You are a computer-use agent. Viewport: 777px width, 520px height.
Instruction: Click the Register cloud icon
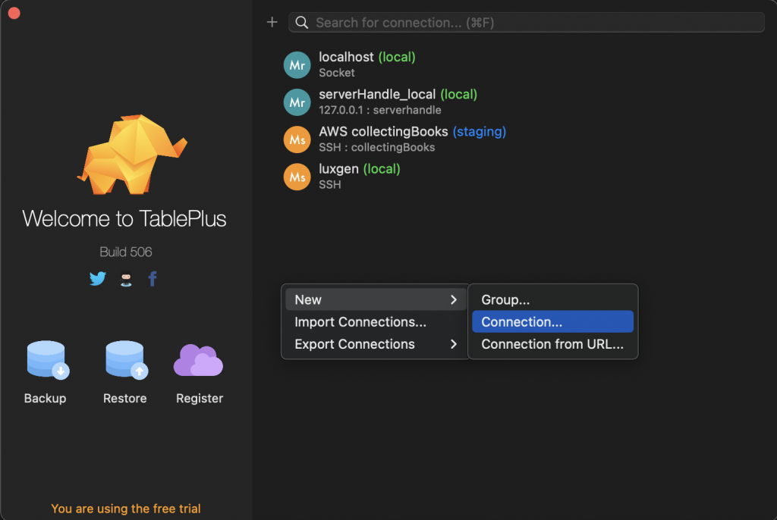tap(198, 360)
